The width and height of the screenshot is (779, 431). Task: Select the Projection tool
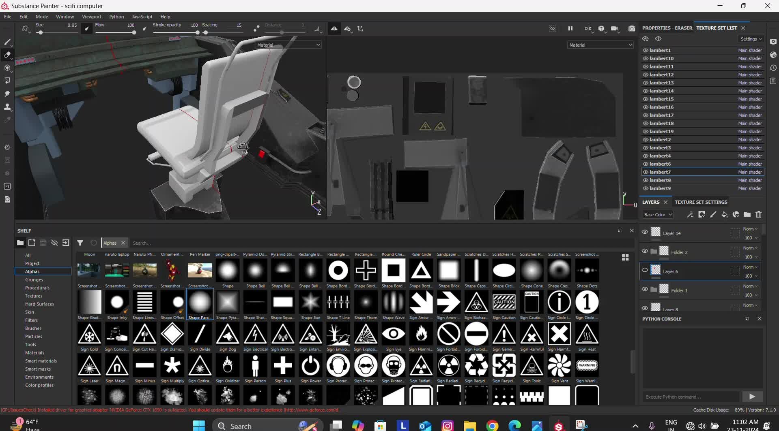(x=7, y=68)
